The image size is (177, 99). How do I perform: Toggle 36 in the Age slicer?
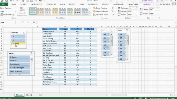122,48
